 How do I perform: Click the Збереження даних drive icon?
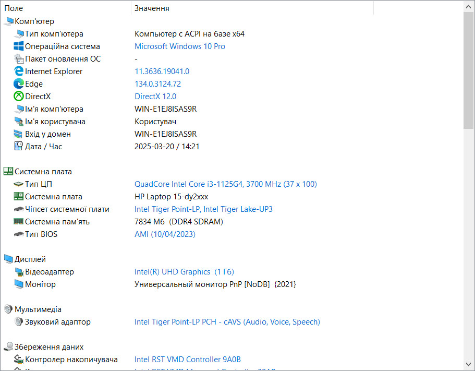point(8,346)
